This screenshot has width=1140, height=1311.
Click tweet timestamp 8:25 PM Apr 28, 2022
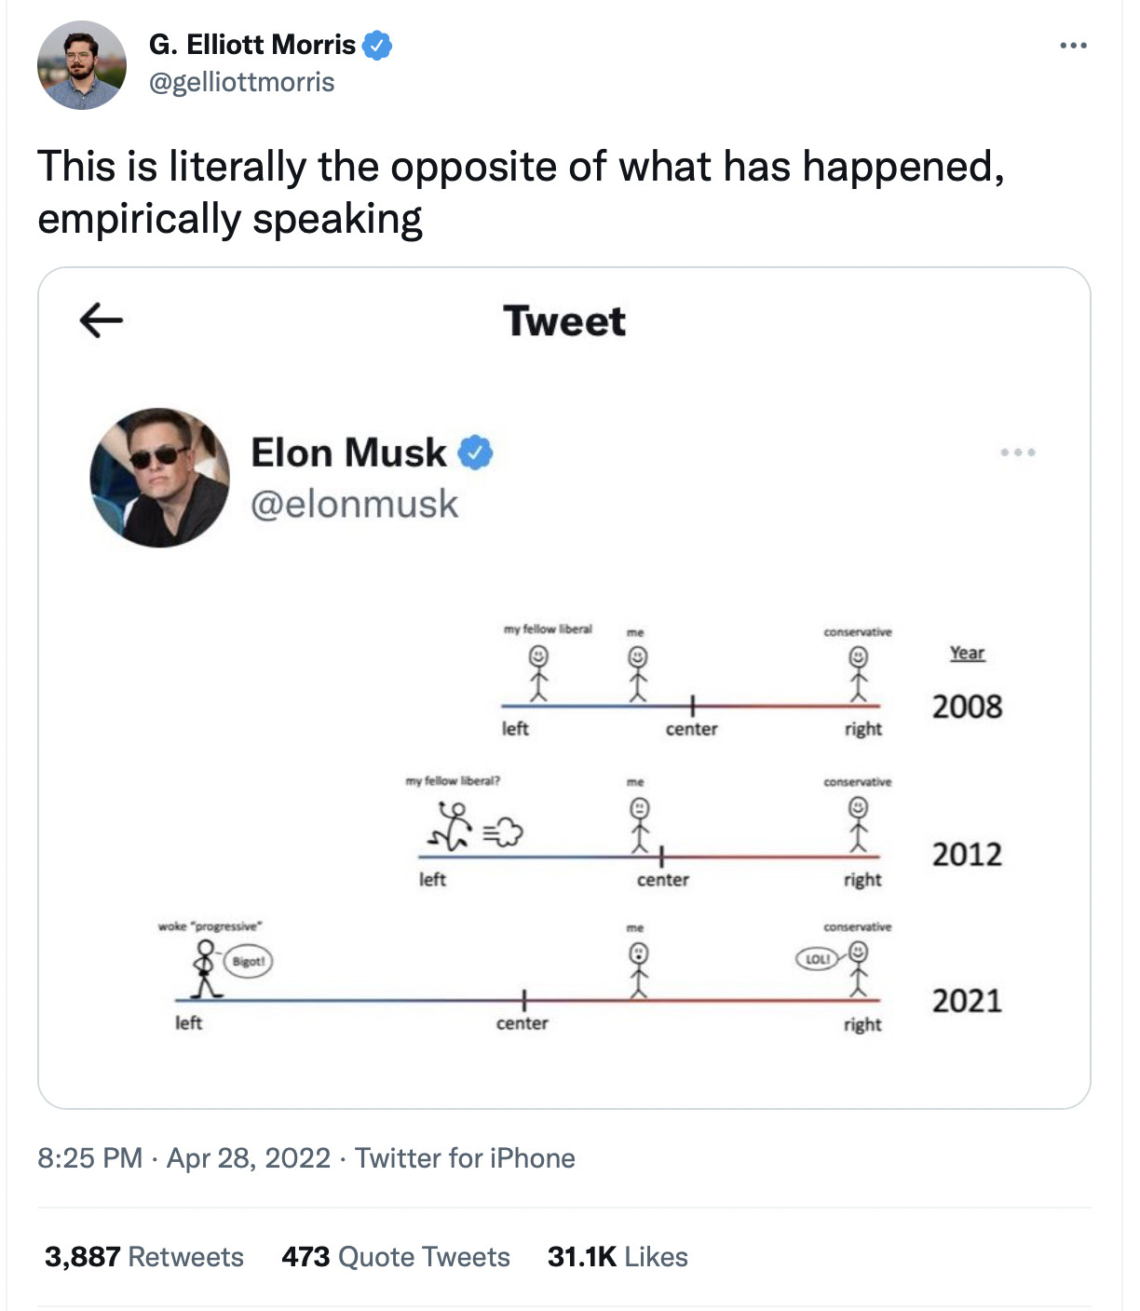(184, 1158)
